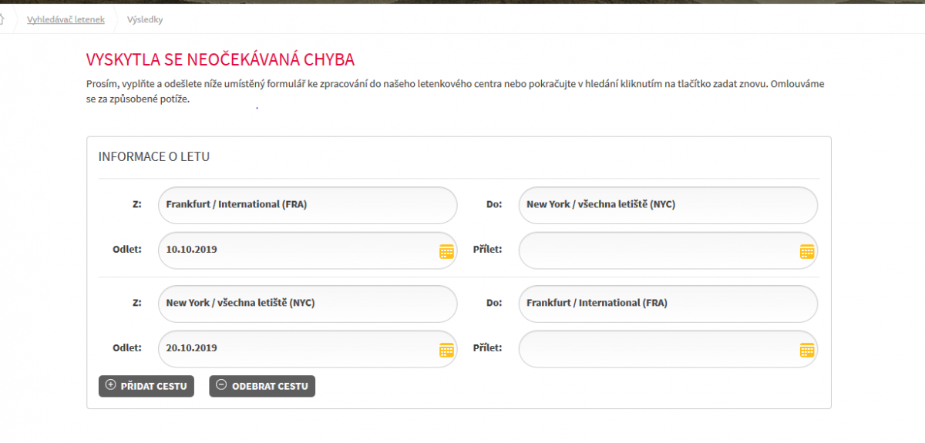Click the minus icon on Odebrat cestu
Image resolution: width=925 pixels, height=443 pixels.
tap(221, 385)
